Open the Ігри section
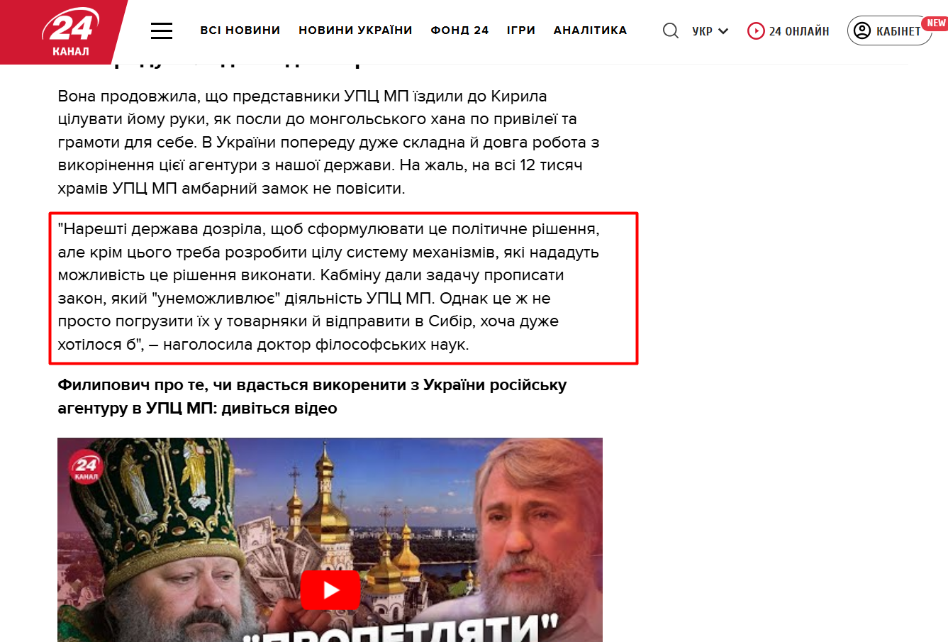This screenshot has width=948, height=642. point(521,31)
